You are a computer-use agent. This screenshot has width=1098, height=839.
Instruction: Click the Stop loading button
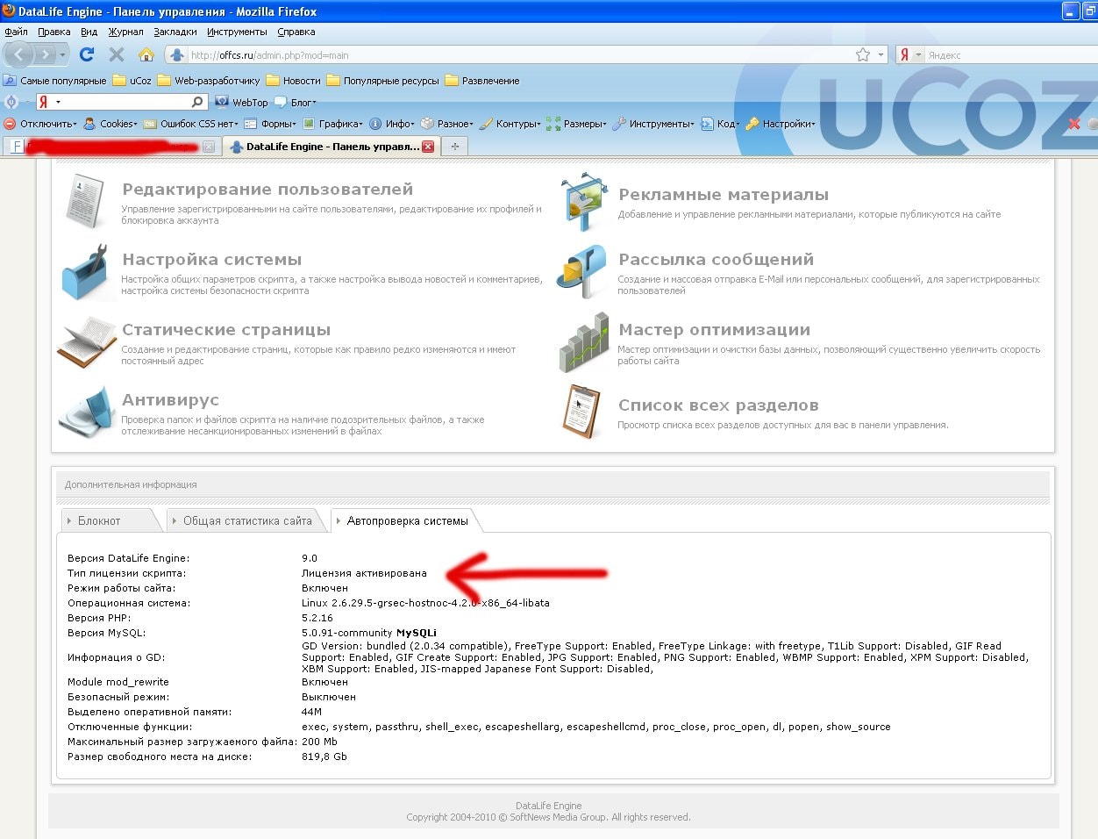(116, 54)
